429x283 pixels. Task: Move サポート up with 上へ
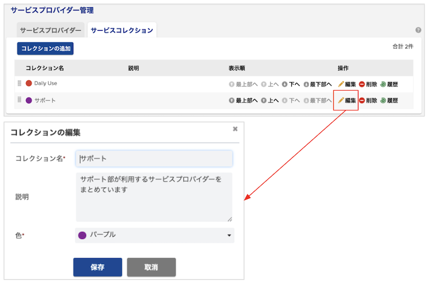coord(270,100)
